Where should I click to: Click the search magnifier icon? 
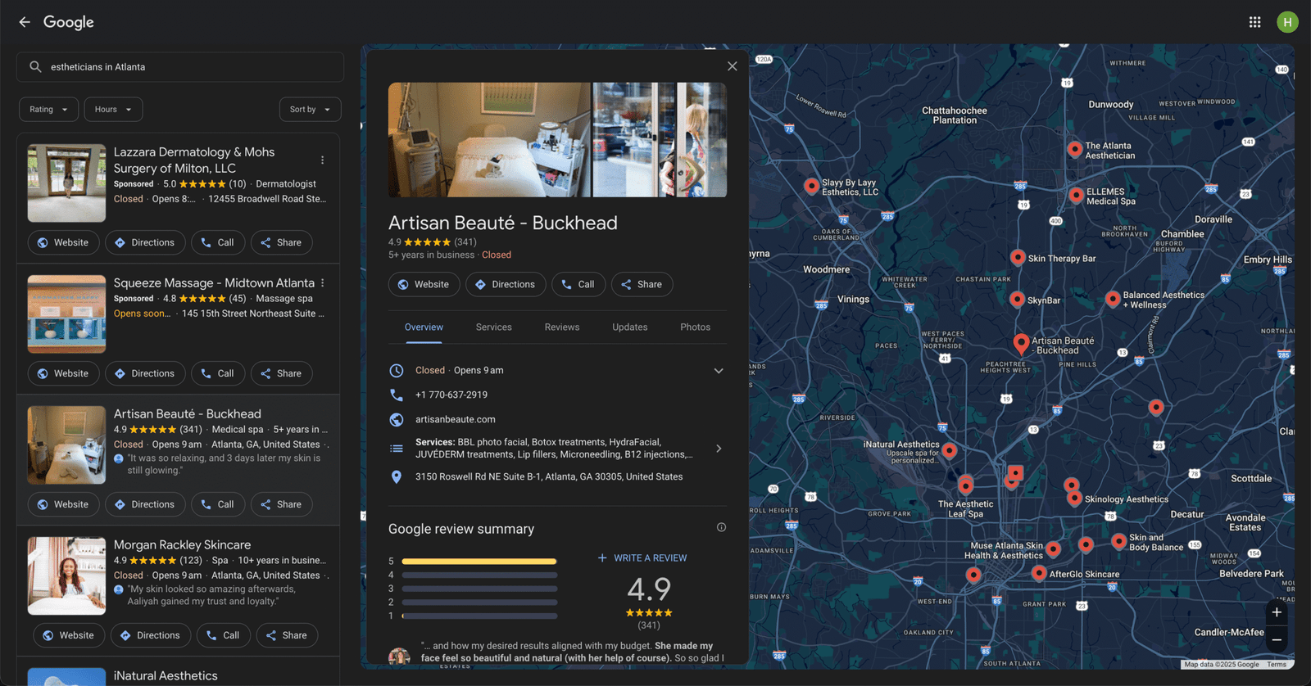[x=35, y=66]
